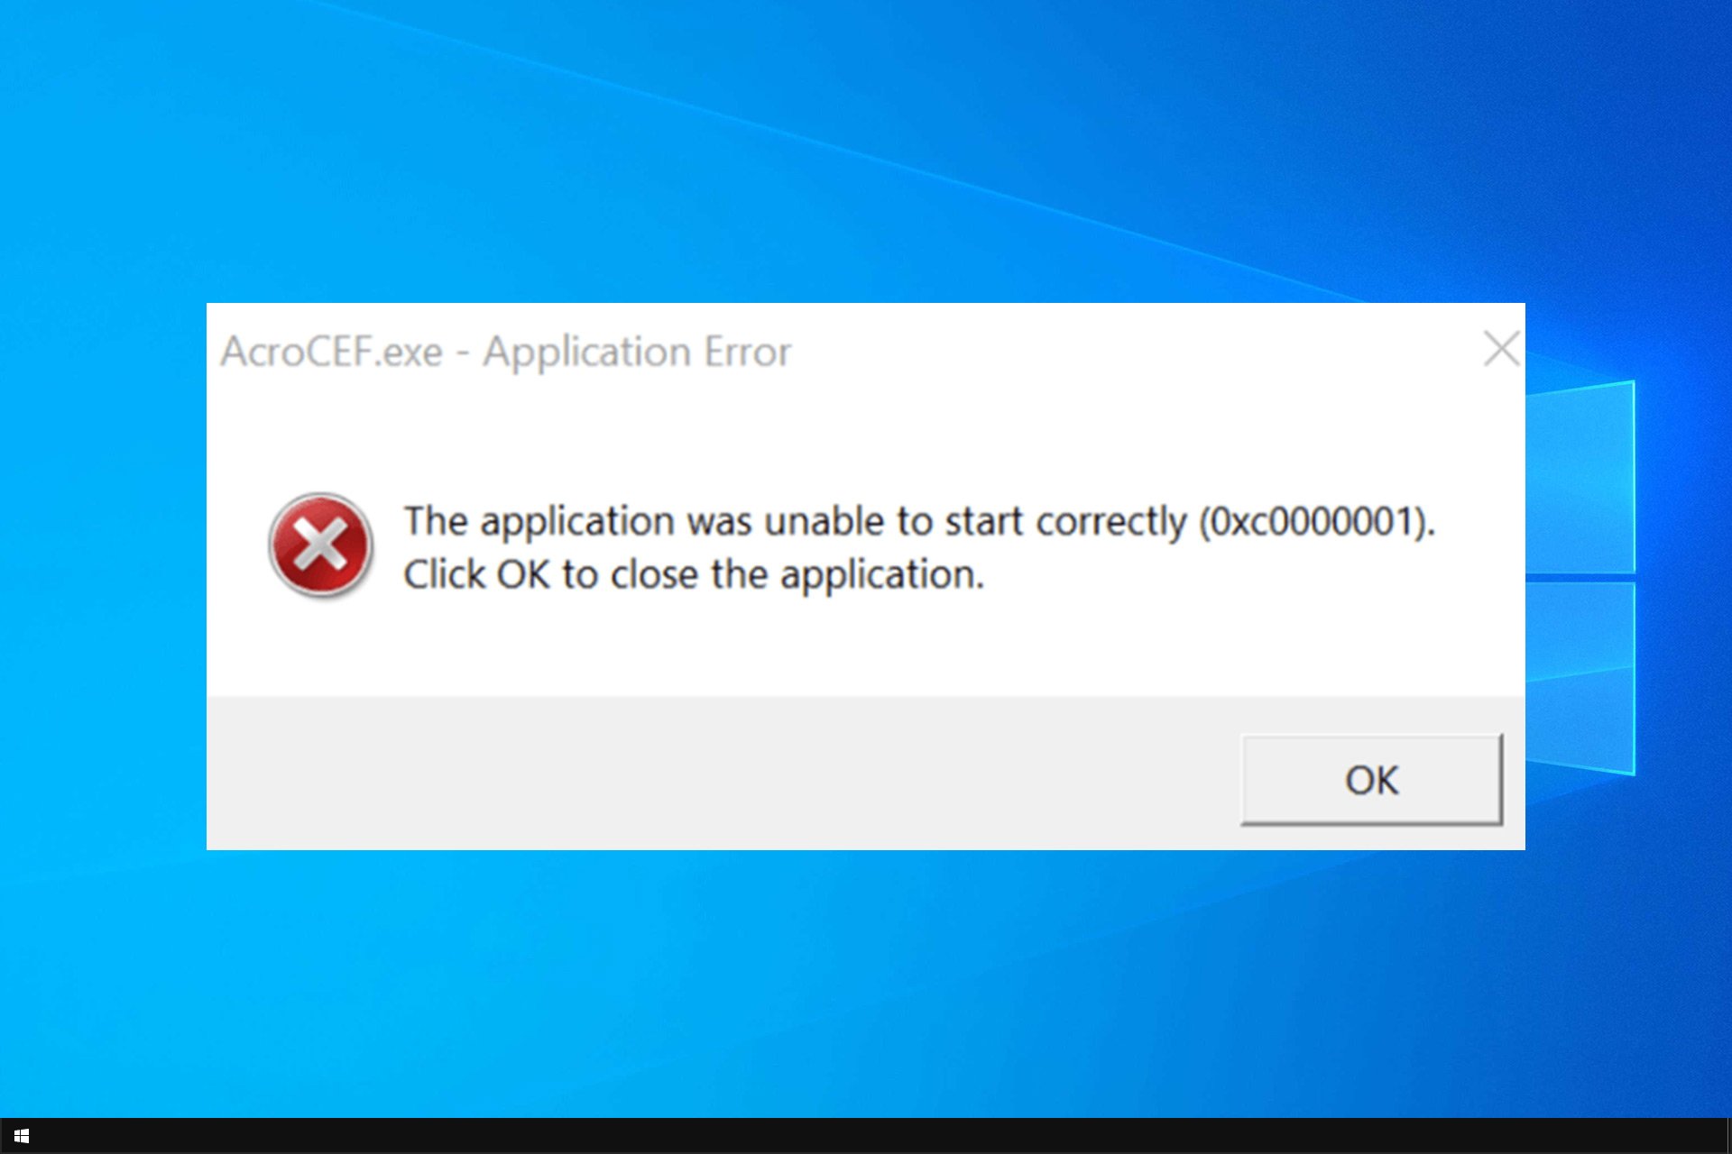Click the gray footer area beside OK
The height and width of the screenshot is (1154, 1732).
[722, 773]
